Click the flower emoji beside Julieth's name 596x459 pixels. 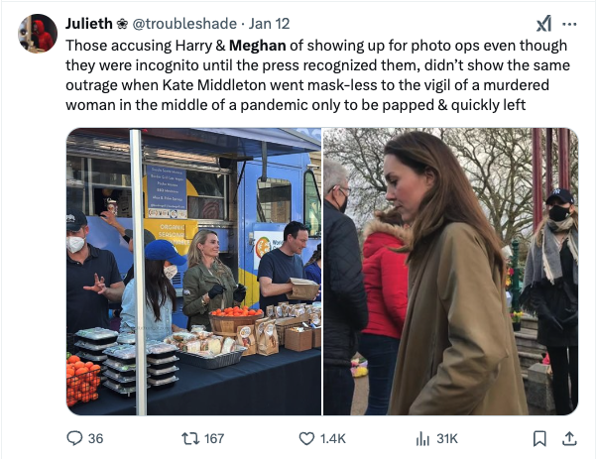[x=122, y=23]
